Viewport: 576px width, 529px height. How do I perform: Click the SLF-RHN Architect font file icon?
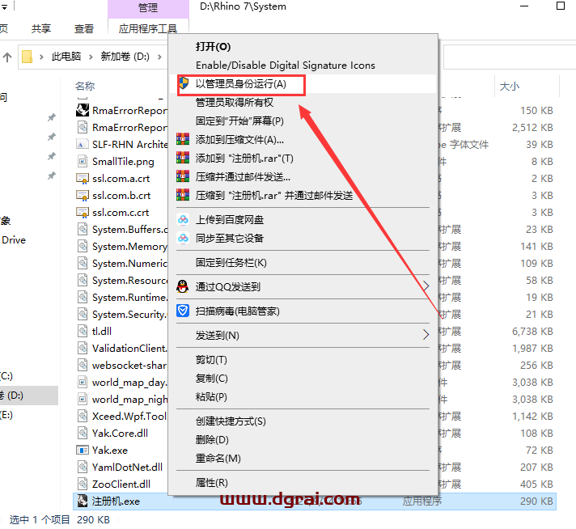click(x=83, y=144)
